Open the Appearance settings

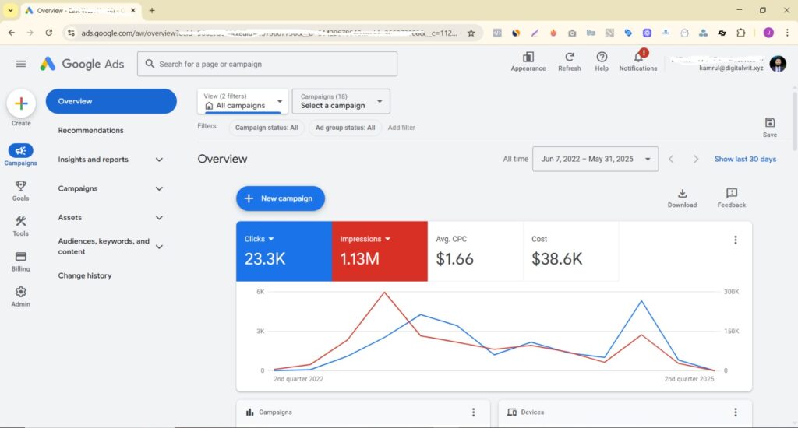(x=528, y=61)
